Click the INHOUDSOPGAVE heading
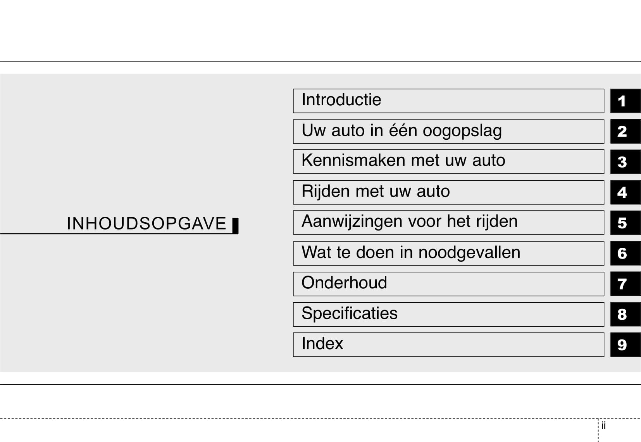The height and width of the screenshot is (442, 641). point(146,224)
